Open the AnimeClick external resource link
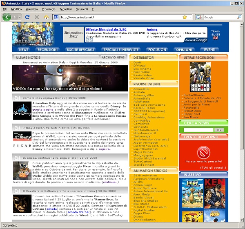 click(x=141, y=89)
